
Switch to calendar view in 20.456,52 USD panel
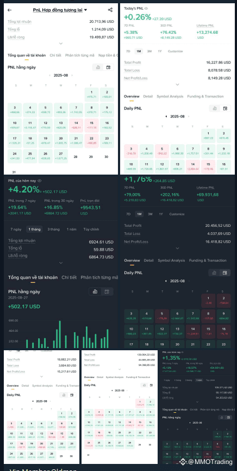(x=225, y=272)
